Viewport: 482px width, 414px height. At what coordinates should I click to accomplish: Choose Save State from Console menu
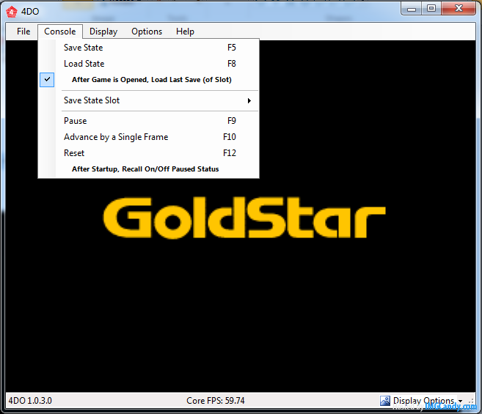148,48
